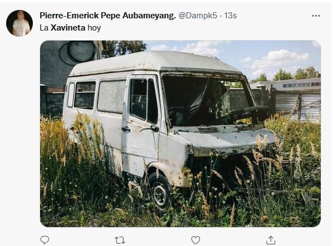Open the tweet text 'La Xavineta hoy'
This screenshot has height=246, width=333.
pyautogui.click(x=70, y=28)
